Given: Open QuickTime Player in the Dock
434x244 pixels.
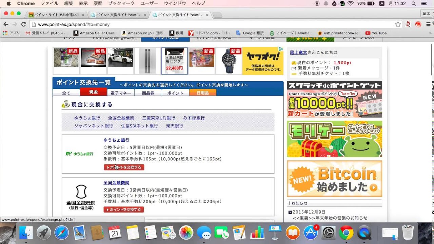Looking at the screenshot, I should click(x=364, y=232).
